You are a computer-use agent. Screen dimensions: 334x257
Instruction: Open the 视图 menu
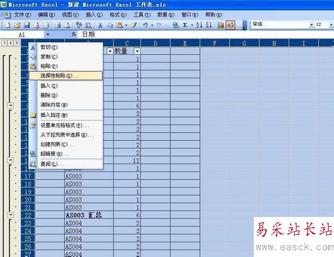70,15
